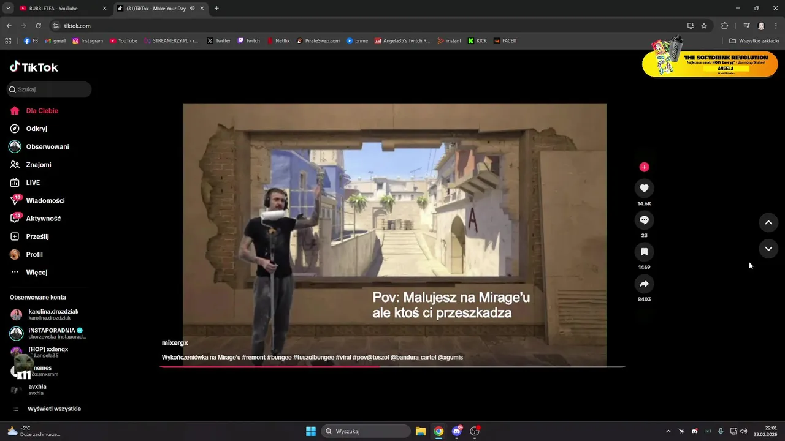Open the Chrome profile avatar
Screen dimensions: 785x441
[x=761, y=26]
